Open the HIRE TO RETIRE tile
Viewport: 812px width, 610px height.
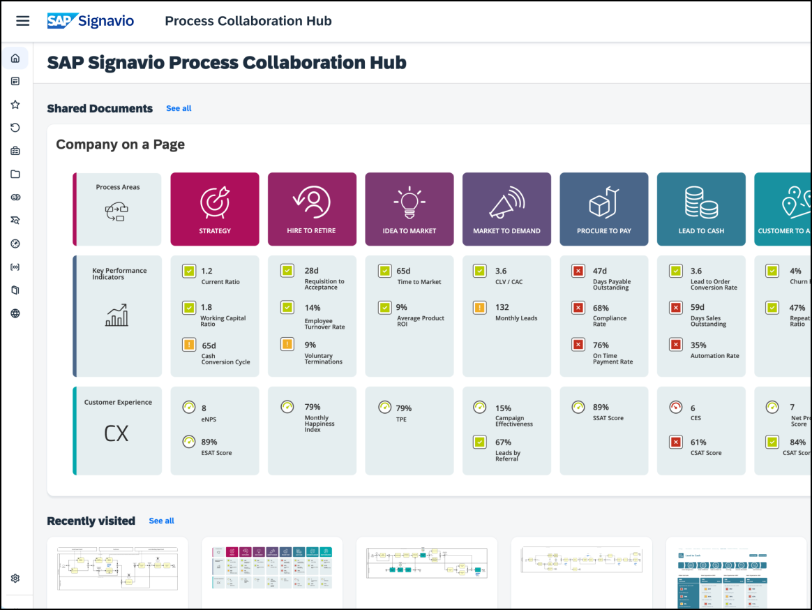(313, 209)
